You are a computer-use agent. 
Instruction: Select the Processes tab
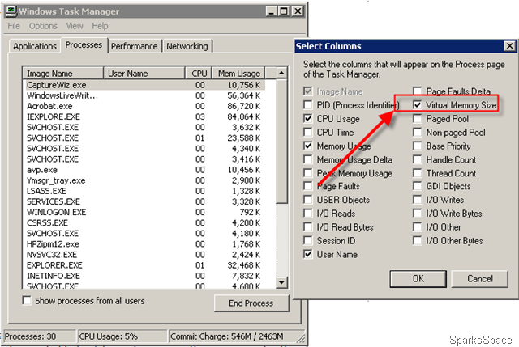(x=84, y=45)
